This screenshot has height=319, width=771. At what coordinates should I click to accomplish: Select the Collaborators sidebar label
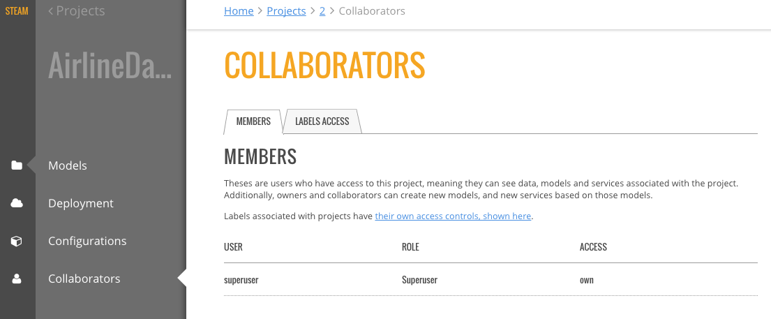84,279
